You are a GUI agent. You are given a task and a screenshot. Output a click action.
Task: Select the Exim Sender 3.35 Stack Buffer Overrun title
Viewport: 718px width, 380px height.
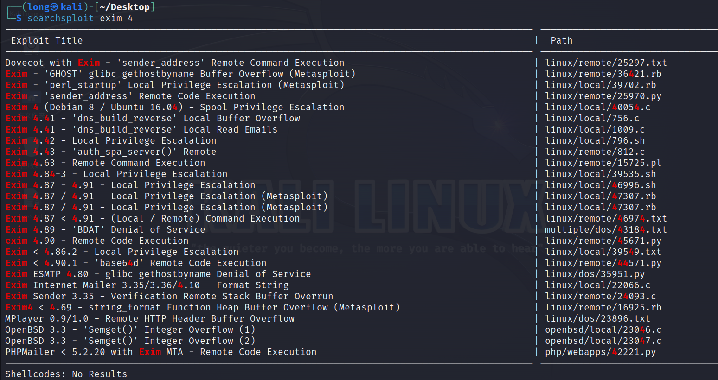click(169, 296)
